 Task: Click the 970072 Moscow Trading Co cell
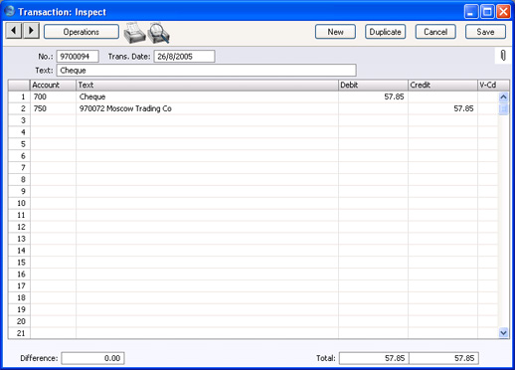click(207, 108)
